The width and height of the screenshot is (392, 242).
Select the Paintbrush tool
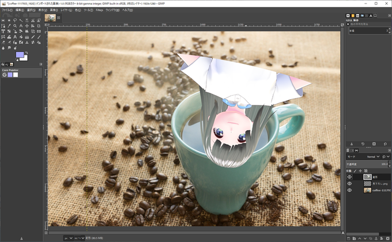[x=39, y=37]
